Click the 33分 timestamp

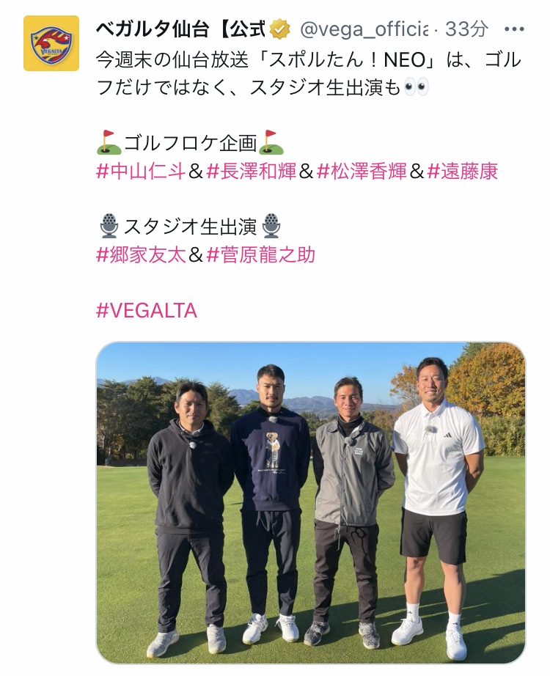click(x=466, y=29)
